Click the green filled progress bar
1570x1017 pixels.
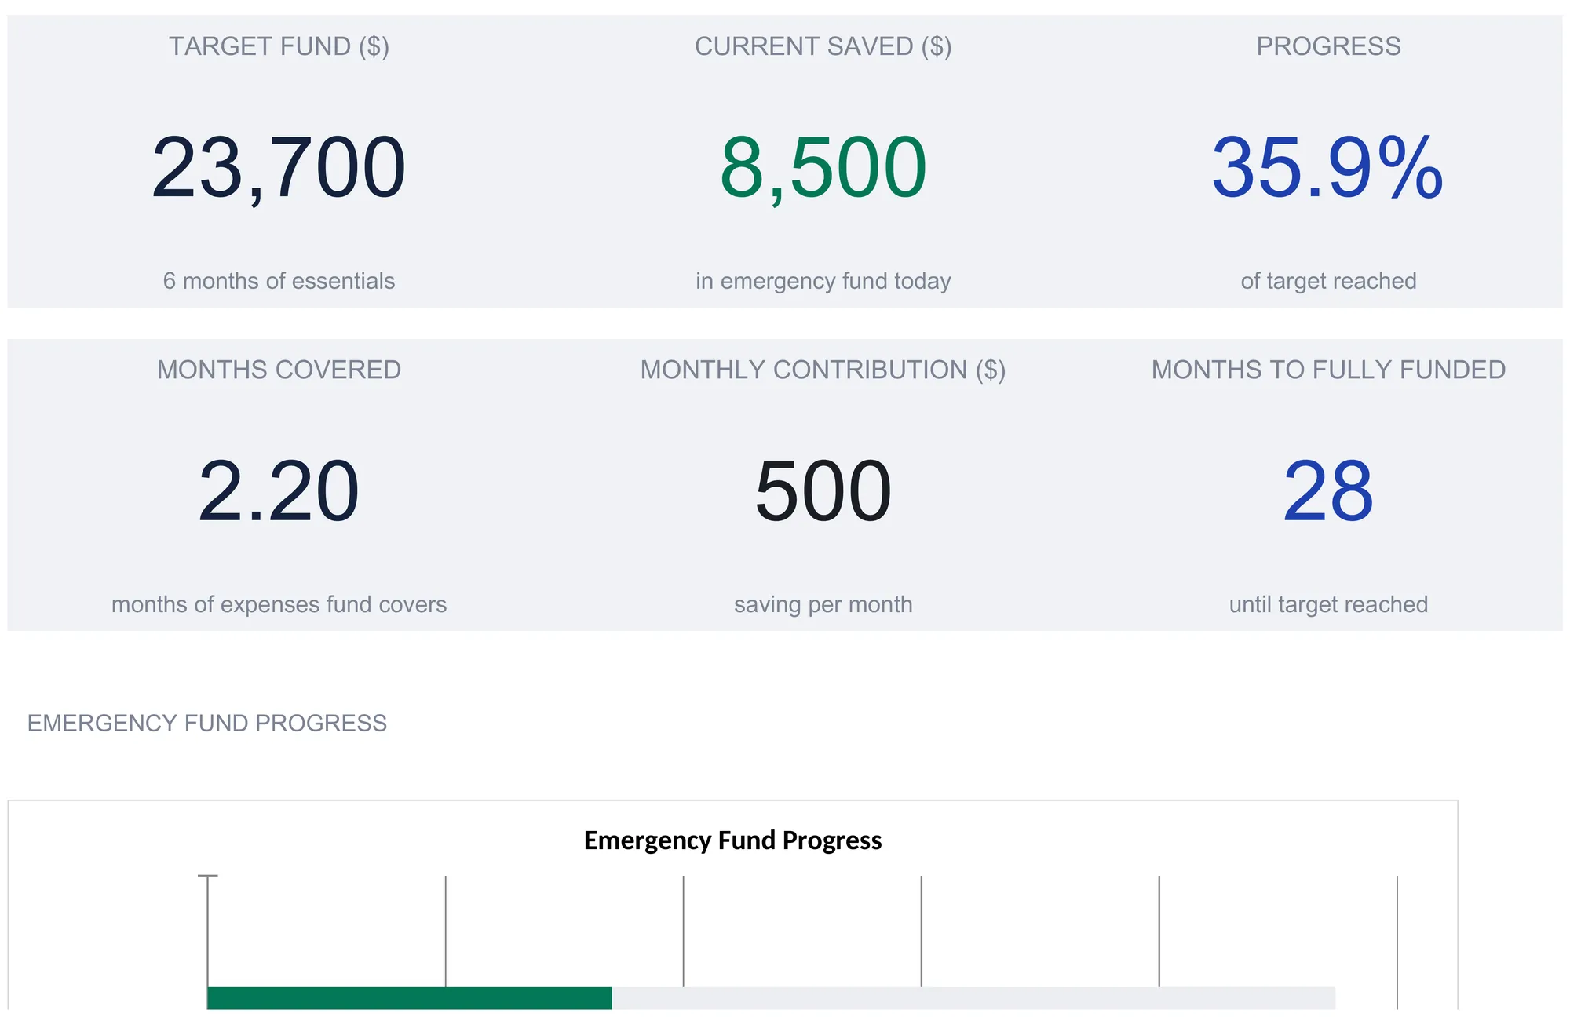(x=409, y=998)
